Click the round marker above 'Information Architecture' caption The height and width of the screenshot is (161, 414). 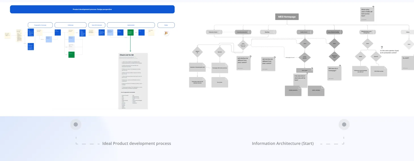click(344, 125)
